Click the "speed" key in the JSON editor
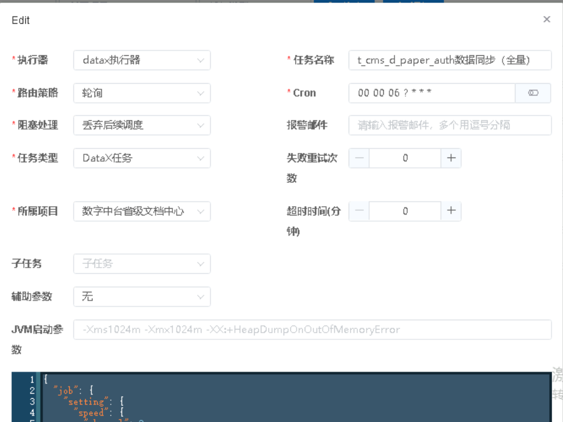The height and width of the screenshot is (422, 563). pos(91,413)
